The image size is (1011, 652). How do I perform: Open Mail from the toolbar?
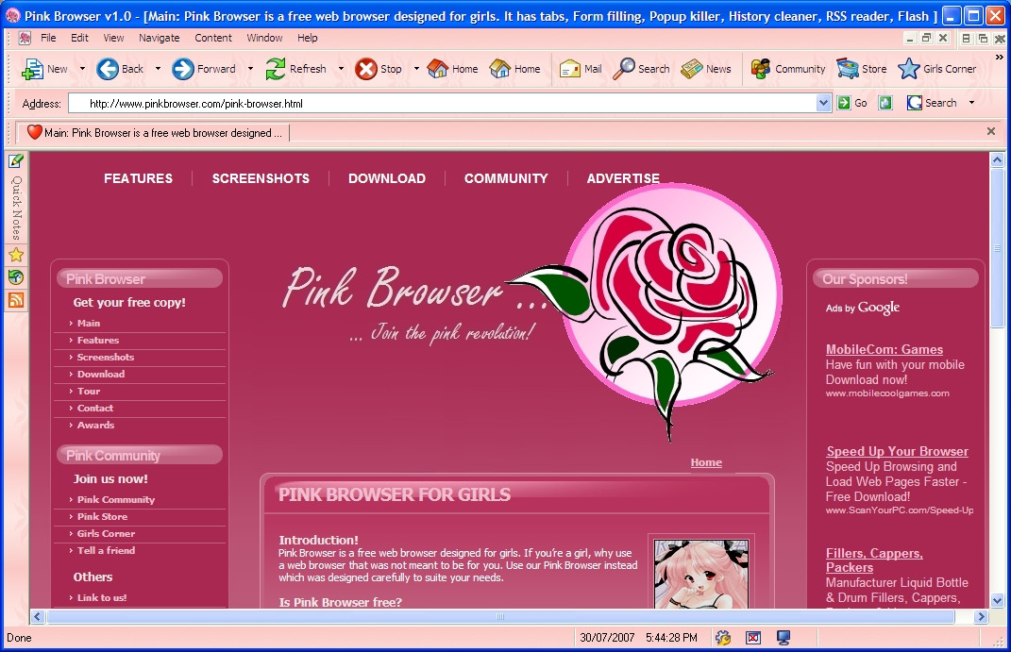pos(581,69)
